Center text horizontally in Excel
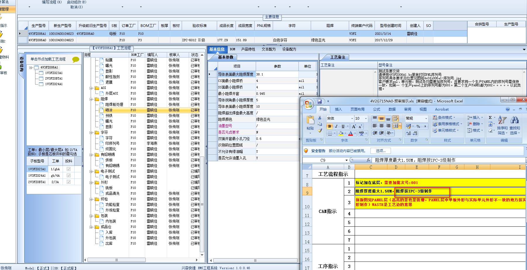Viewport: 527px width, 270px height. pyautogui.click(x=381, y=126)
